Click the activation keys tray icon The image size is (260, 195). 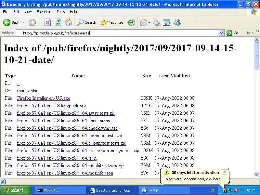tap(224, 190)
